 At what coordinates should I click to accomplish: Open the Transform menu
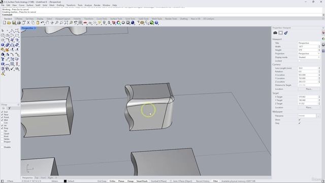coord(71,5)
